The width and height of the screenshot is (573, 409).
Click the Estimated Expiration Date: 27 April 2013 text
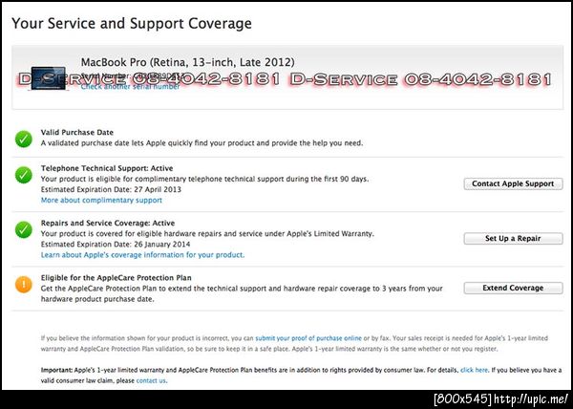click(111, 190)
